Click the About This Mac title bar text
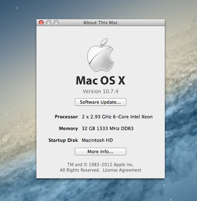This screenshot has height=201, width=197. click(100, 23)
